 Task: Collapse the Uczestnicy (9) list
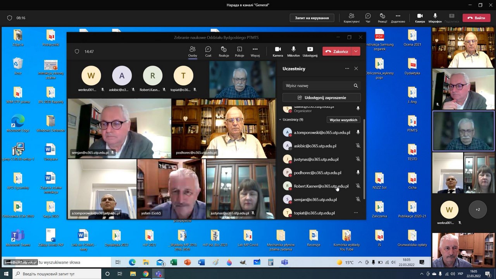[280, 120]
